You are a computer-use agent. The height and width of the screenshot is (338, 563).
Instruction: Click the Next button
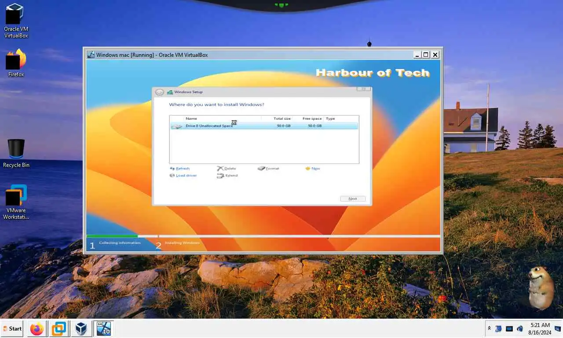(353, 198)
